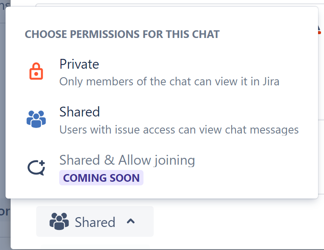
Task: Click the people icon in the bottom Shared button
Action: point(59,222)
